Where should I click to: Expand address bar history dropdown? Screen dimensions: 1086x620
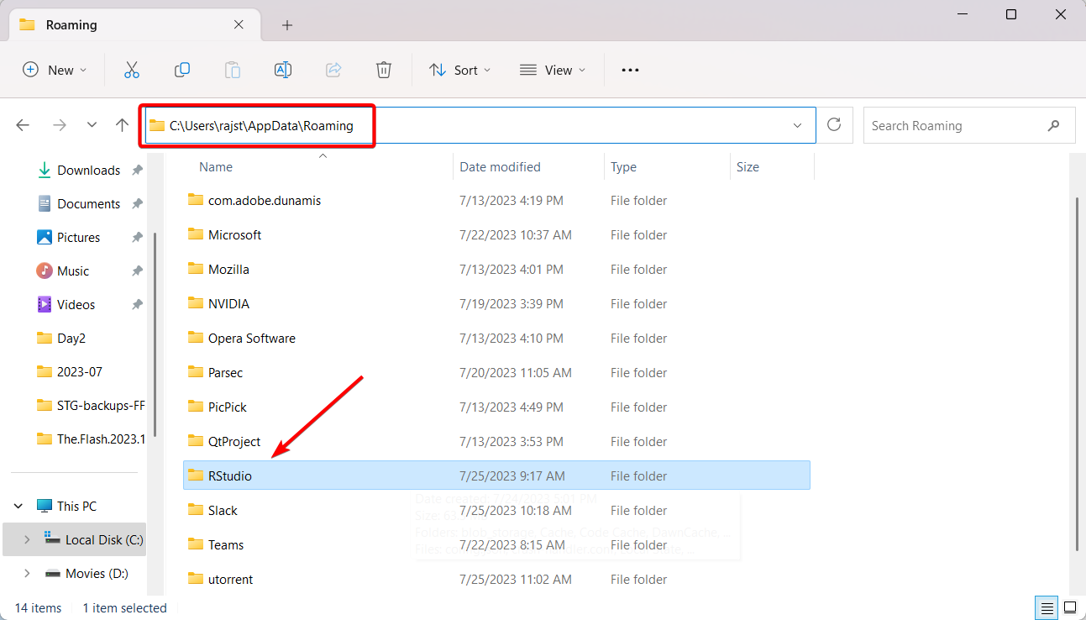797,125
